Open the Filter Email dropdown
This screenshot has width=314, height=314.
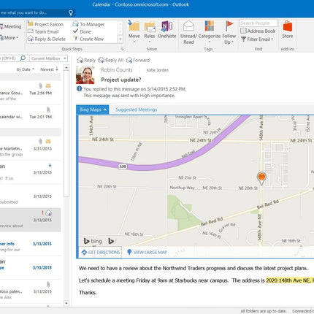point(257,39)
